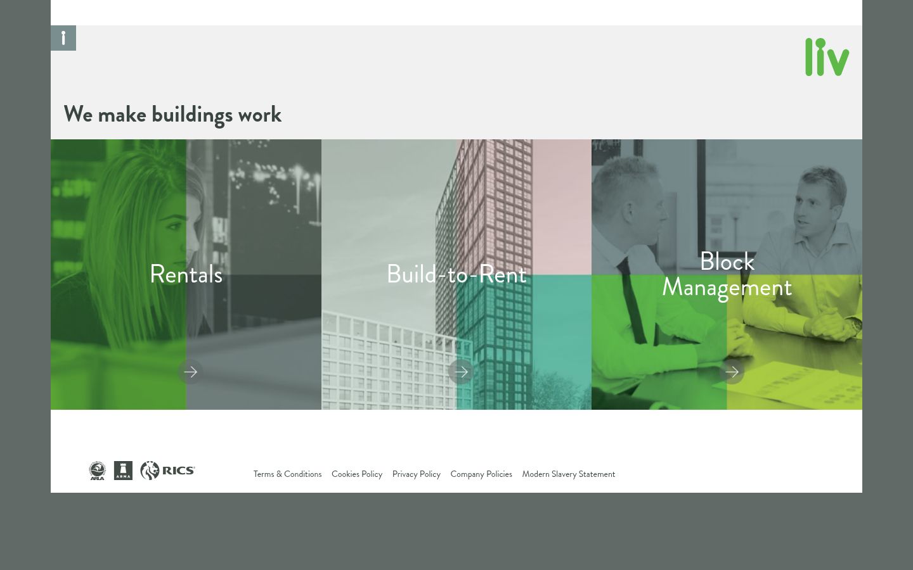Click the arrow icon under Build-to-Rent
Image resolution: width=913 pixels, height=570 pixels.
[x=461, y=372]
